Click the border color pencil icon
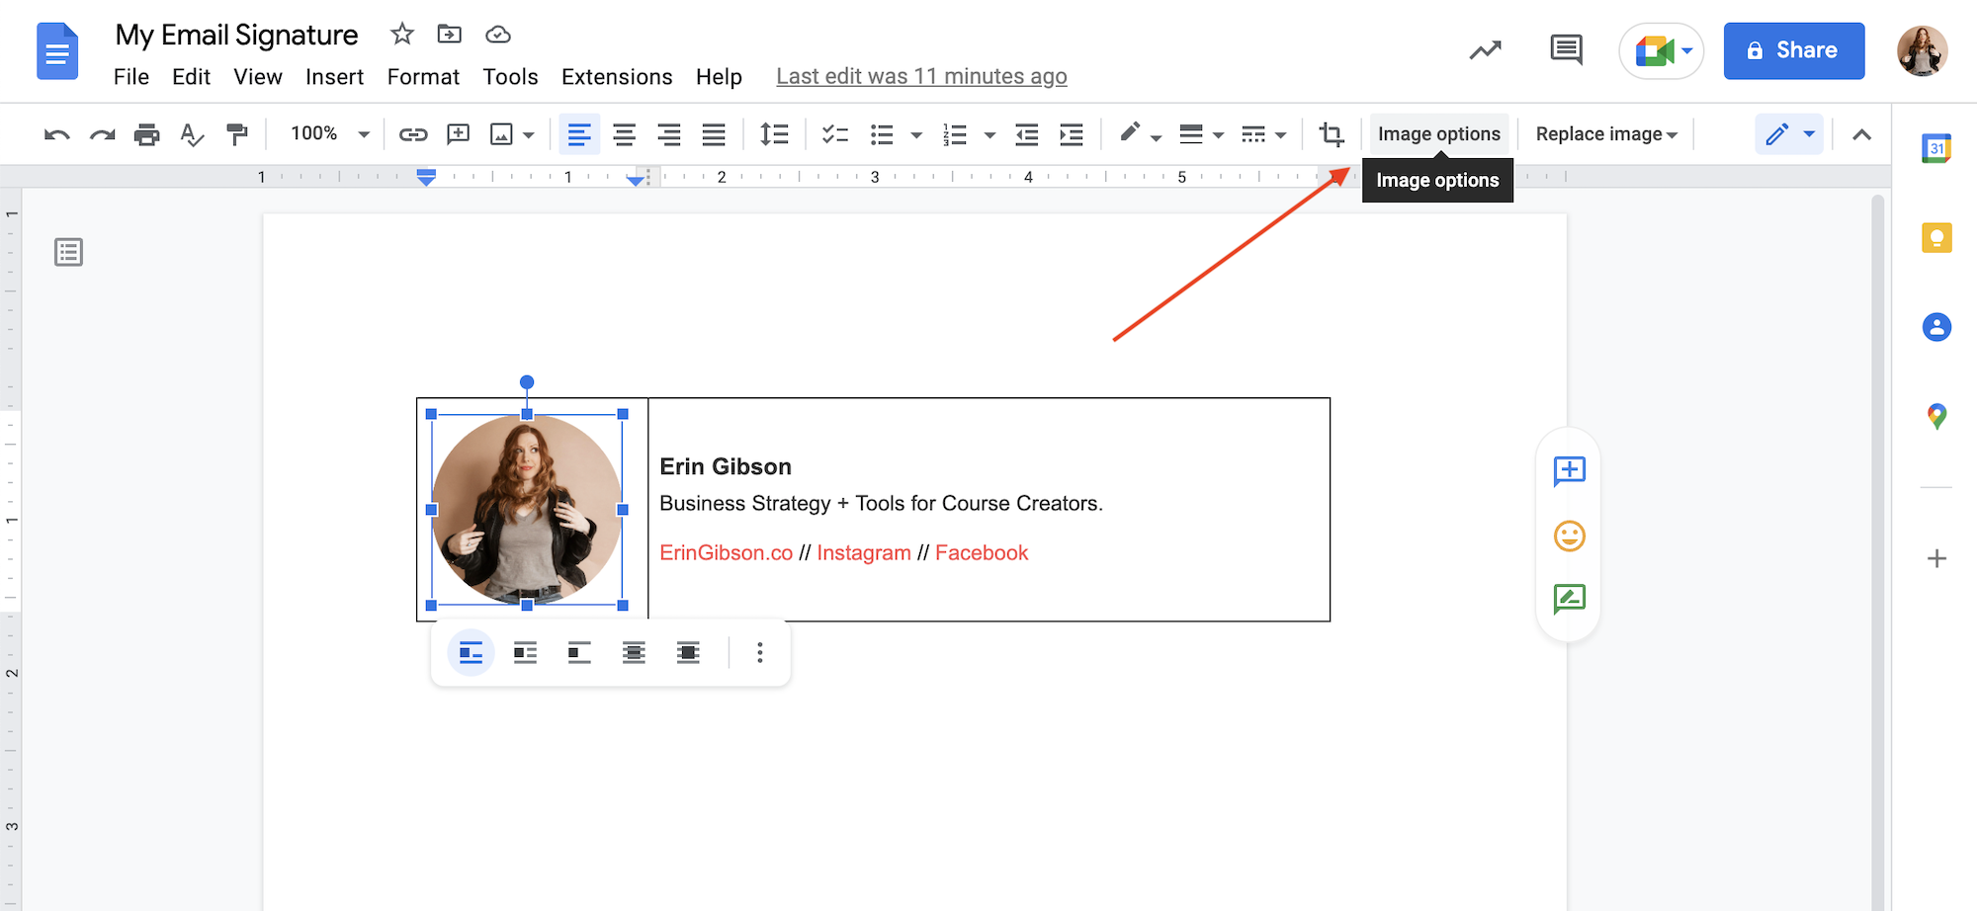 pos(1131,132)
